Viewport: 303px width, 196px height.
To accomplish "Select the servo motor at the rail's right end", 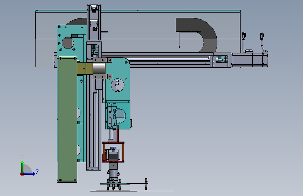I will coord(249,60).
